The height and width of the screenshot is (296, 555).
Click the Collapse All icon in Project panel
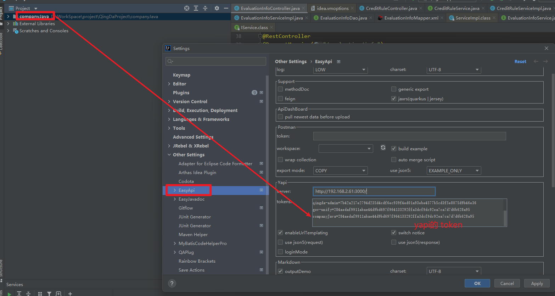click(205, 8)
